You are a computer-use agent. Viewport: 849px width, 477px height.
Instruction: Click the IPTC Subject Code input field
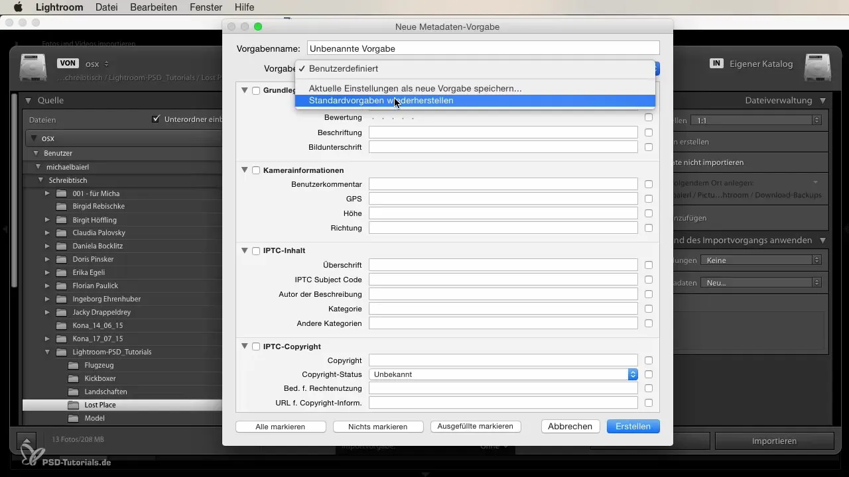pyautogui.click(x=503, y=280)
